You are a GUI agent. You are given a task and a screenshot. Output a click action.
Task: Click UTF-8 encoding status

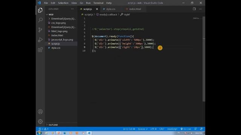click(x=153, y=129)
